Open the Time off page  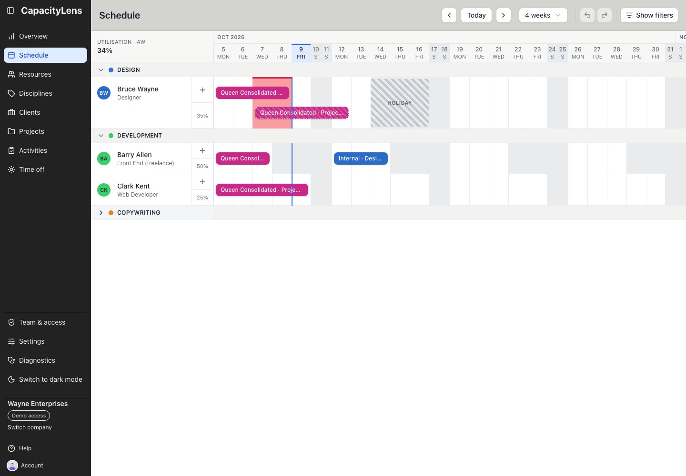click(45, 169)
